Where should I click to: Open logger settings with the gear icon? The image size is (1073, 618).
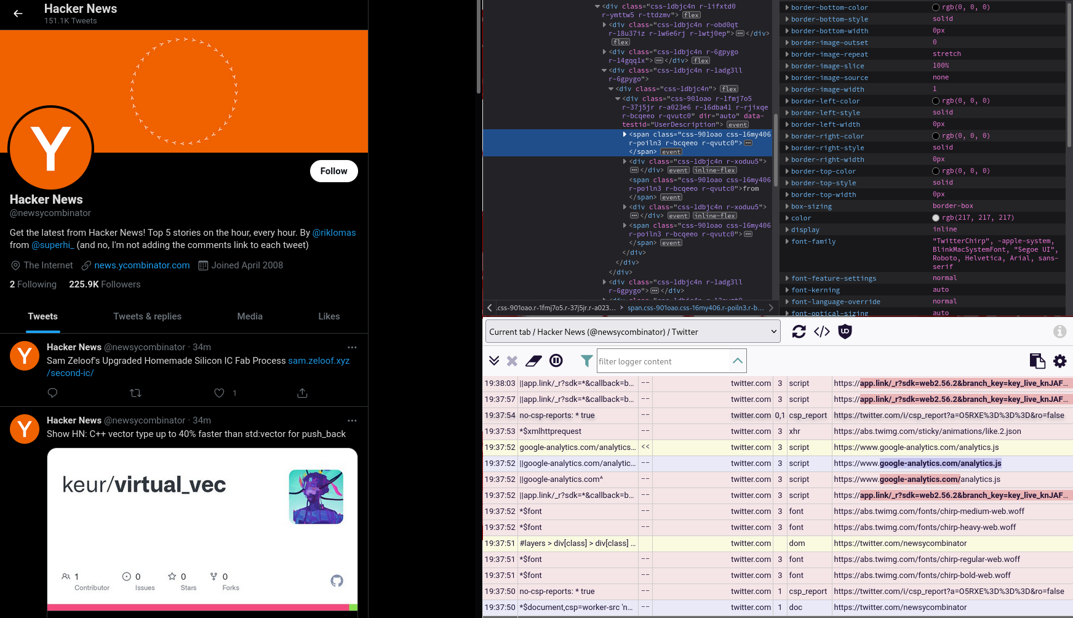(1060, 361)
